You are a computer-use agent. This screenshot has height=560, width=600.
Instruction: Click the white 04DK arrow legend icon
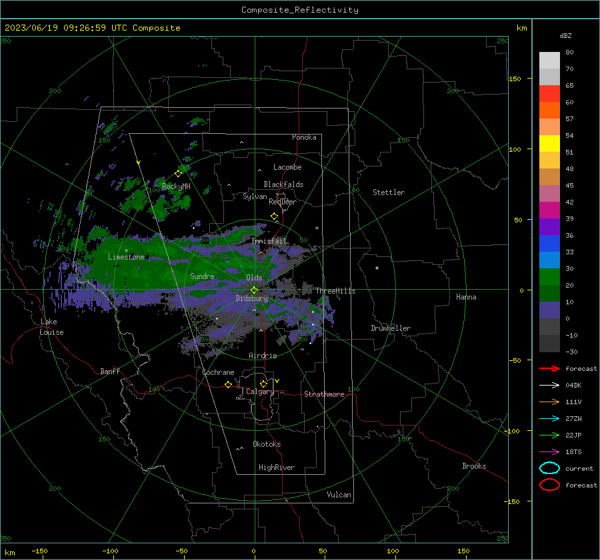549,385
